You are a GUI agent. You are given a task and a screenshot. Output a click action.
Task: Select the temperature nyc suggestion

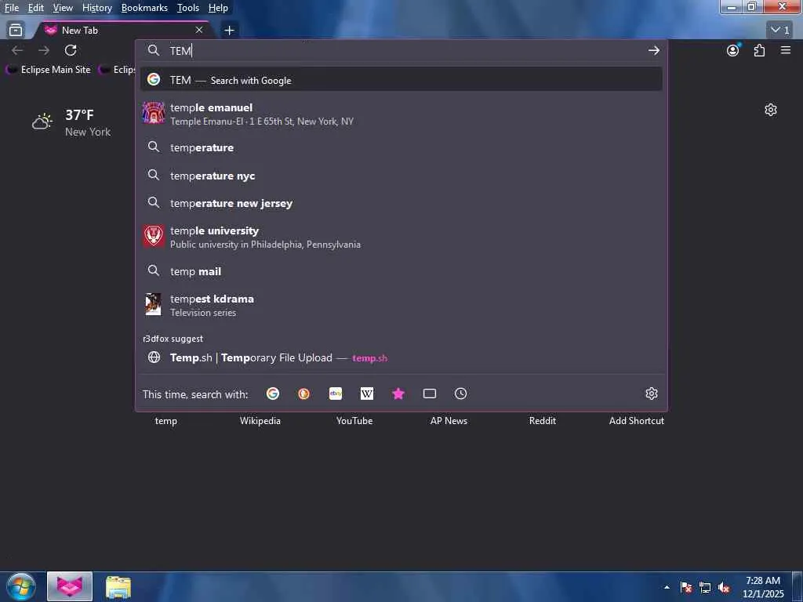coord(401,176)
